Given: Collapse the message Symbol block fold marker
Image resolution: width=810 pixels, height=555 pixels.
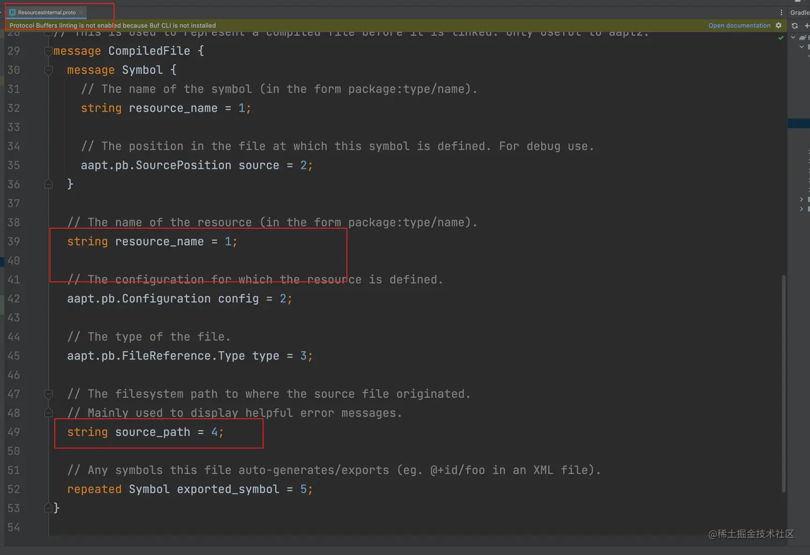Looking at the screenshot, I should click(x=48, y=70).
